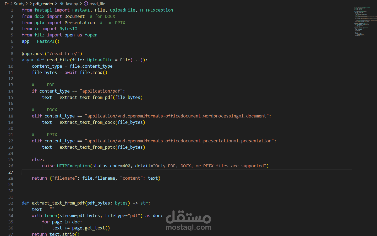Click UploadFile in the line 1 import
Viewport: 377px width, 236px height.
122,10
